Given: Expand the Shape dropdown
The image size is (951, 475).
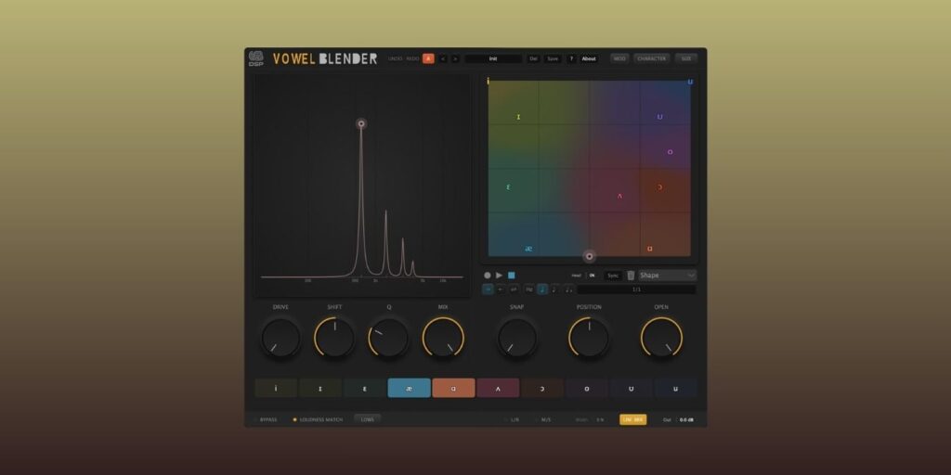Looking at the screenshot, I should click(x=667, y=275).
